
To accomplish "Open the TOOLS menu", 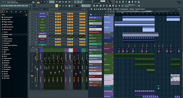I will (x=23, y=6).
